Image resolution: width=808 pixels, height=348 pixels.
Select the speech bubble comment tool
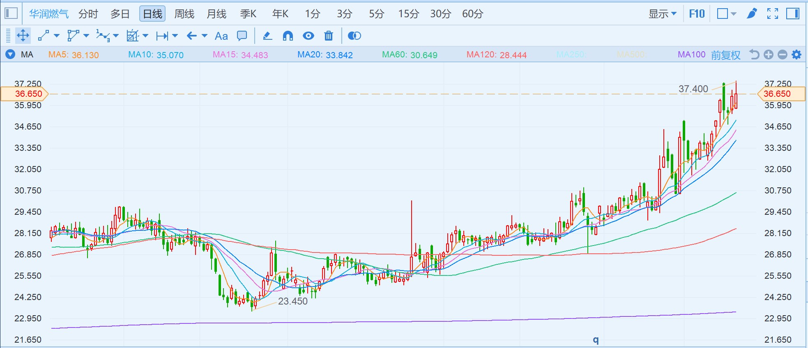pyautogui.click(x=242, y=36)
